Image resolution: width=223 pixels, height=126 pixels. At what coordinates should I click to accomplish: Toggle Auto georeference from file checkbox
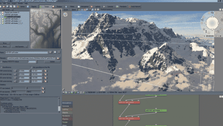(x=31, y=67)
